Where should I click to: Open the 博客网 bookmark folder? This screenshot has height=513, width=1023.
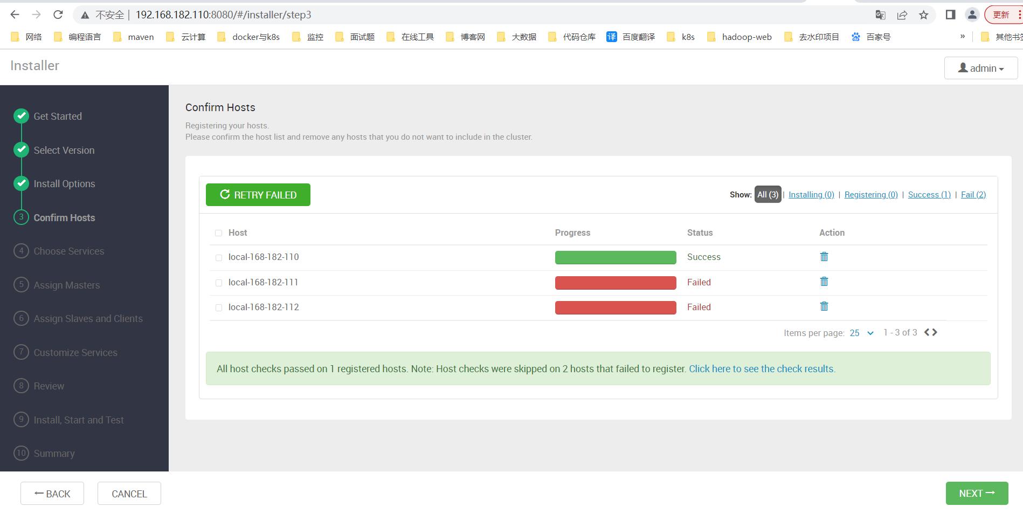(465, 37)
